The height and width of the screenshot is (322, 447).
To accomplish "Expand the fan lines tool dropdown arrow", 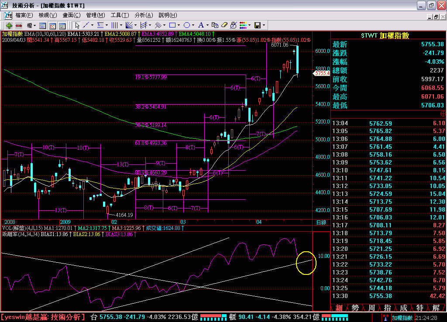I will click(x=135, y=25).
